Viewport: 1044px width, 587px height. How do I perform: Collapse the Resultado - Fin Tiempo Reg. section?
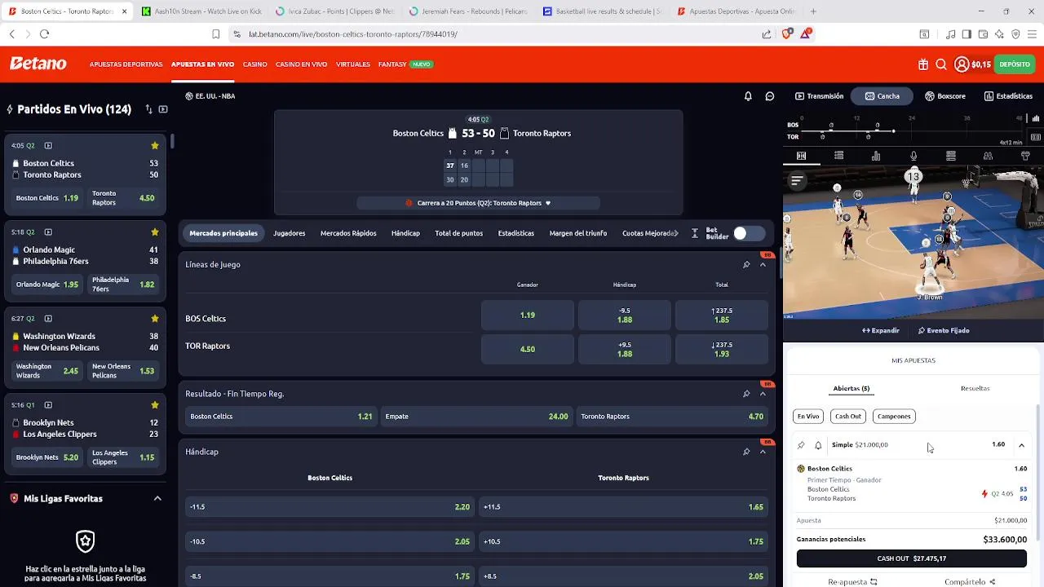pos(763,394)
